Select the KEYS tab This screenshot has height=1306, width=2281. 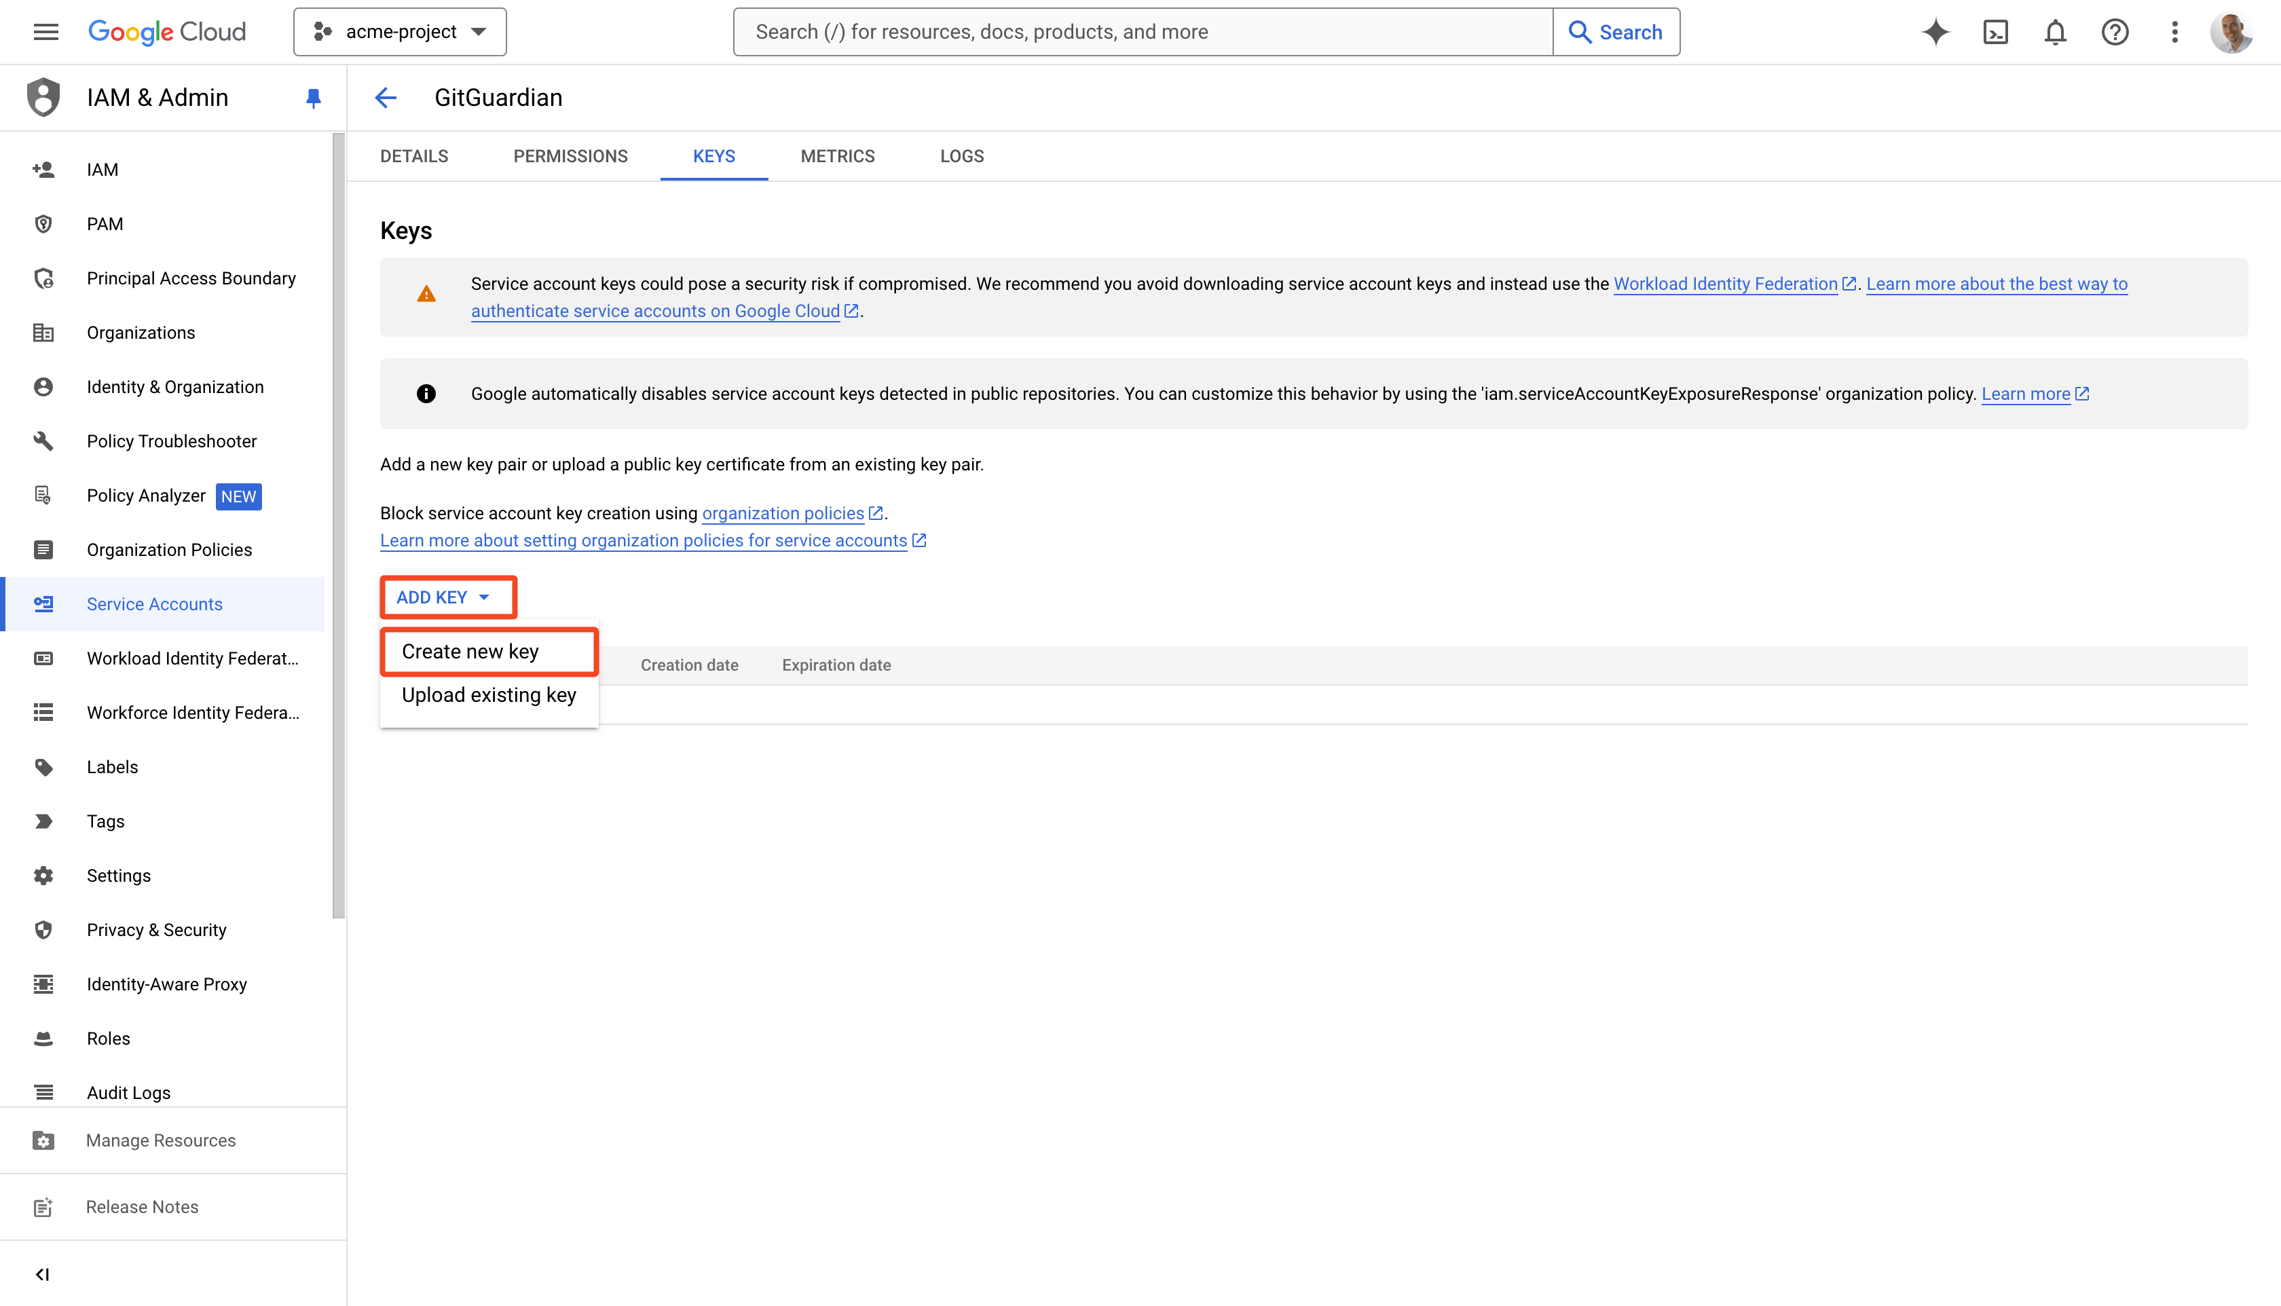click(x=714, y=156)
